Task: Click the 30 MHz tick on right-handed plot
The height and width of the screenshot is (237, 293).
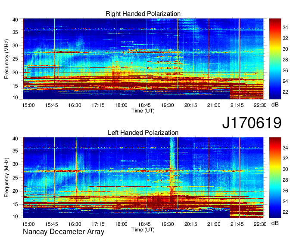Action: [15, 46]
